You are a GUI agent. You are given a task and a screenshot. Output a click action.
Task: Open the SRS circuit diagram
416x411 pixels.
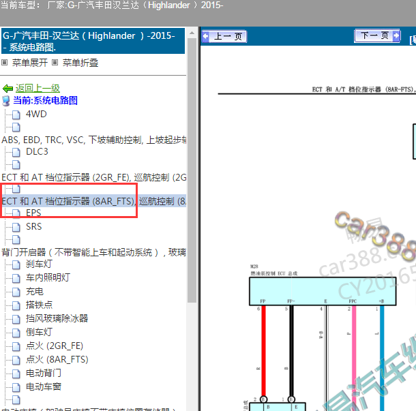[33, 226]
